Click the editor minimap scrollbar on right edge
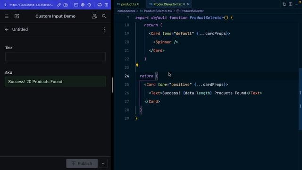 coord(300,99)
